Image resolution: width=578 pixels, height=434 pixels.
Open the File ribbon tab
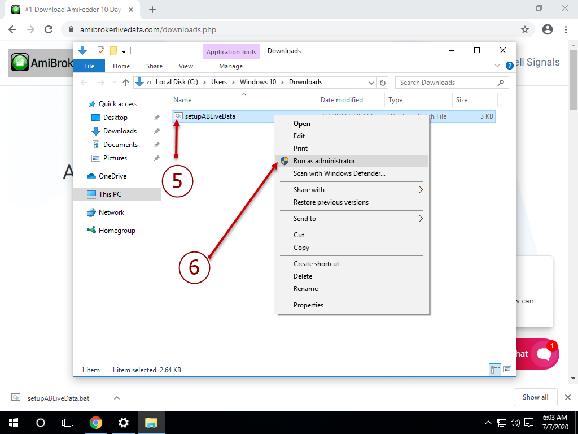[89, 66]
